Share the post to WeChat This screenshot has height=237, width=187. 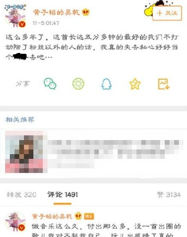coord(50,84)
